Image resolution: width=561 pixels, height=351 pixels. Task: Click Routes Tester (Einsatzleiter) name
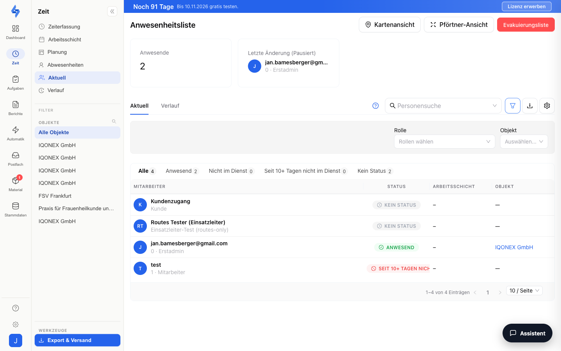(188, 222)
